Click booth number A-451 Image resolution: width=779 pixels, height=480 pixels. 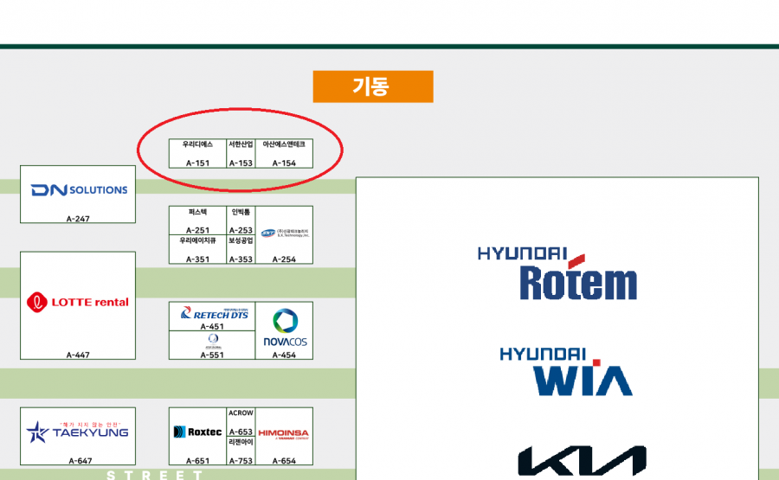[x=212, y=326]
